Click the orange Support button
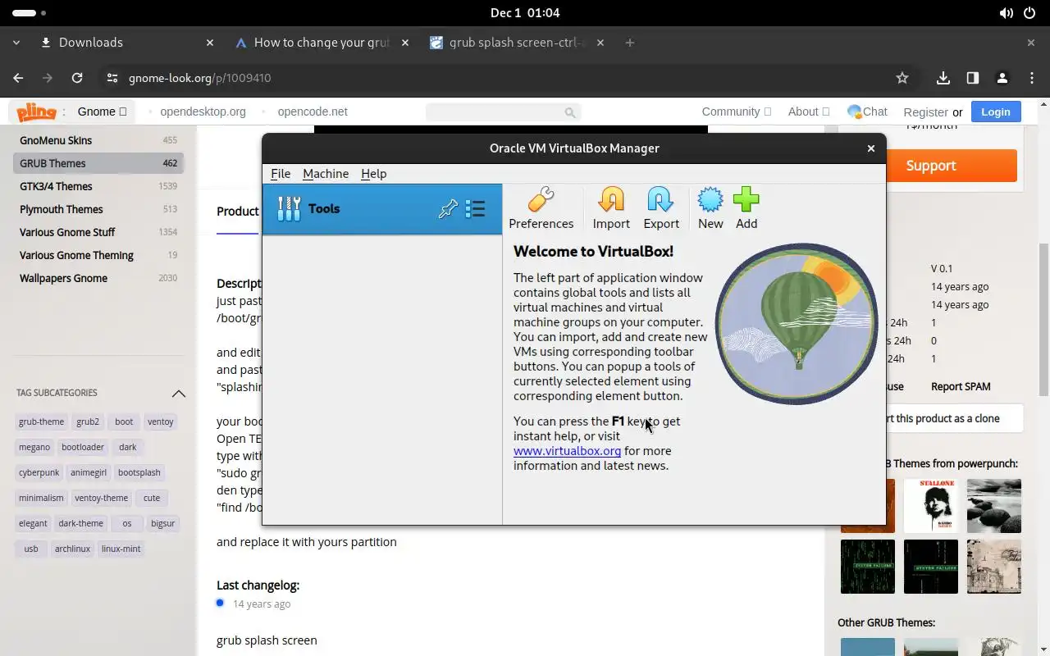Image resolution: width=1050 pixels, height=656 pixels. pos(930,166)
